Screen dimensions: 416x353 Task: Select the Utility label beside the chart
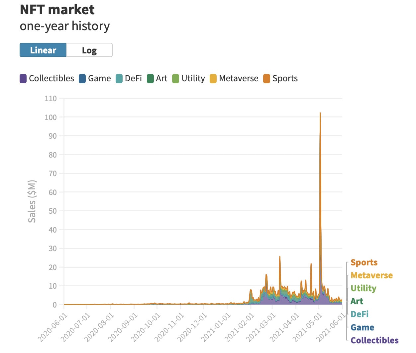coord(364,288)
